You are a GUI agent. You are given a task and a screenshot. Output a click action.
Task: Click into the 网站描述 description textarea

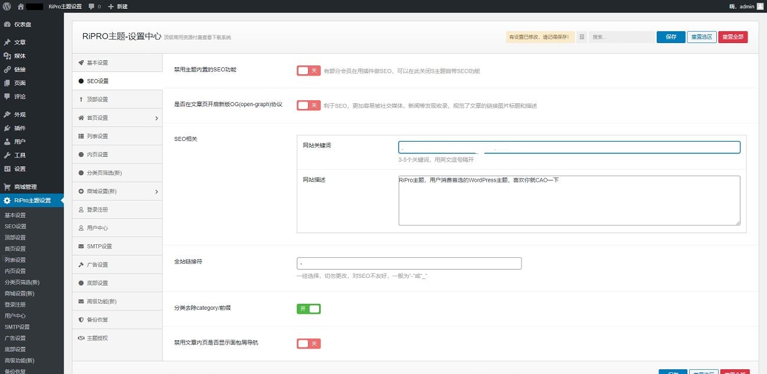569,201
